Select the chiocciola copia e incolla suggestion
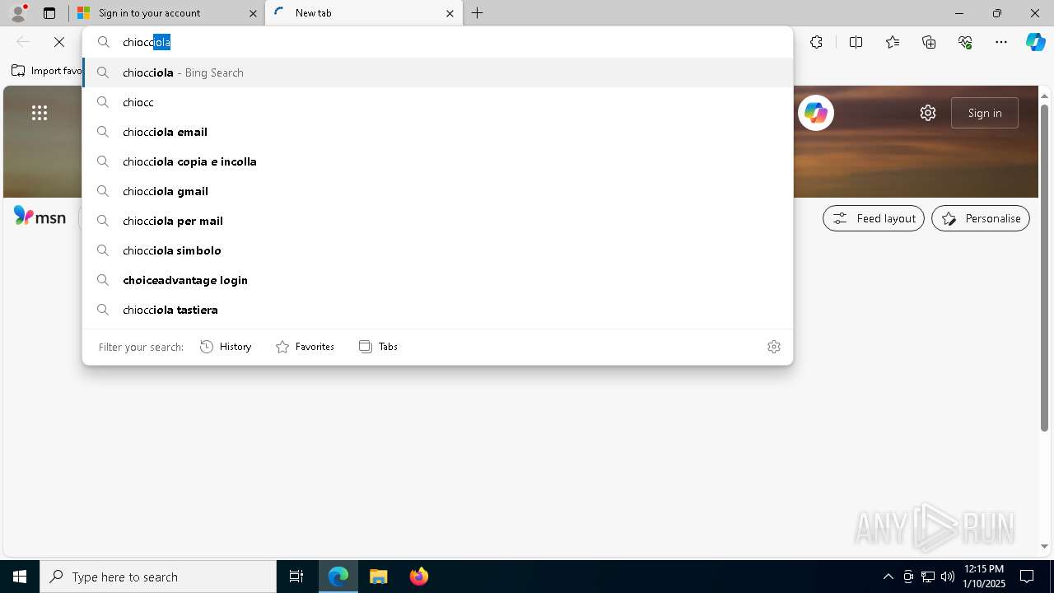This screenshot has height=593, width=1054. [438, 161]
